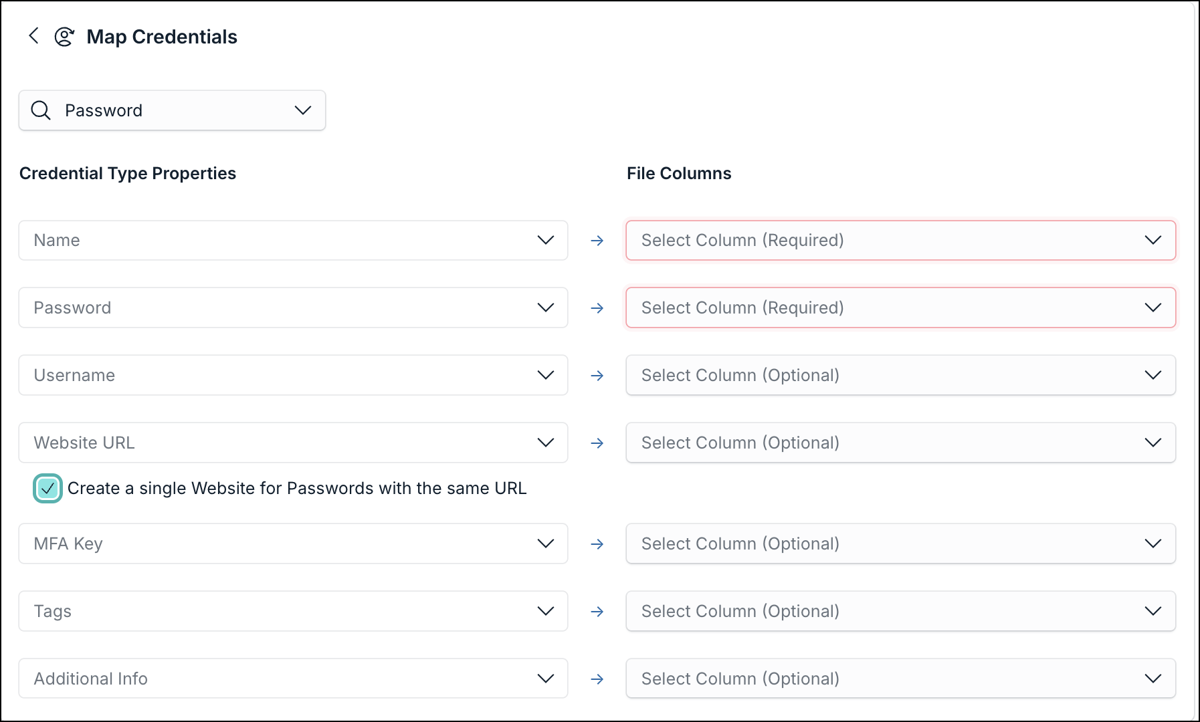Click the label 'Create a single Website for Passwords with the same URL'
The height and width of the screenshot is (722, 1200).
(297, 489)
